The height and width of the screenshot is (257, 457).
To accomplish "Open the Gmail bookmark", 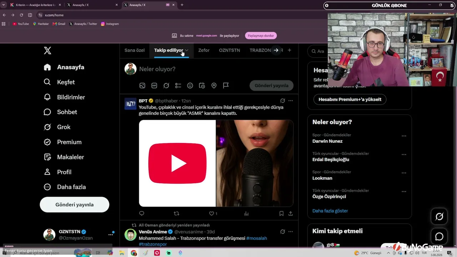I will click(59, 24).
